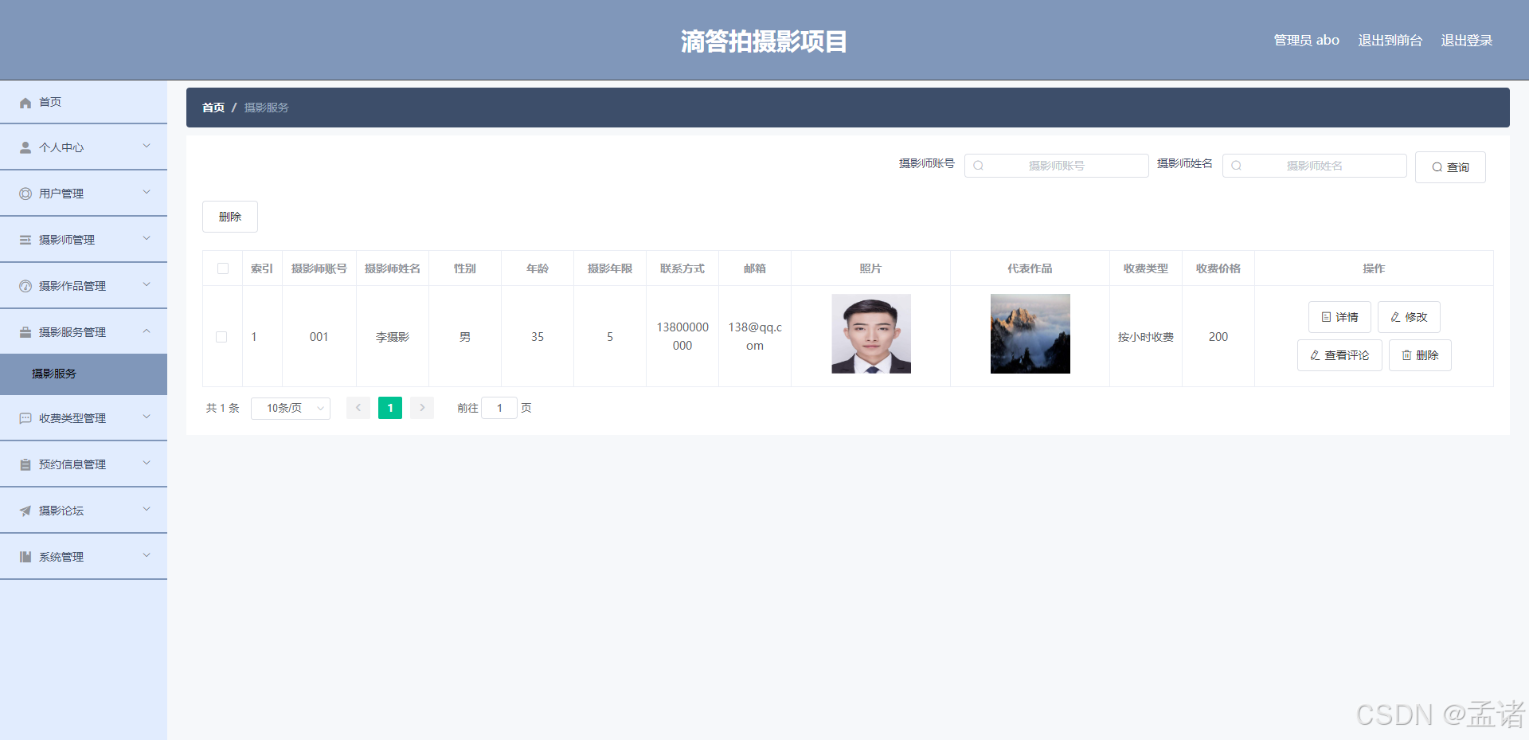Click the 首页 breadcrumb link
This screenshot has width=1529, height=740.
pos(213,108)
